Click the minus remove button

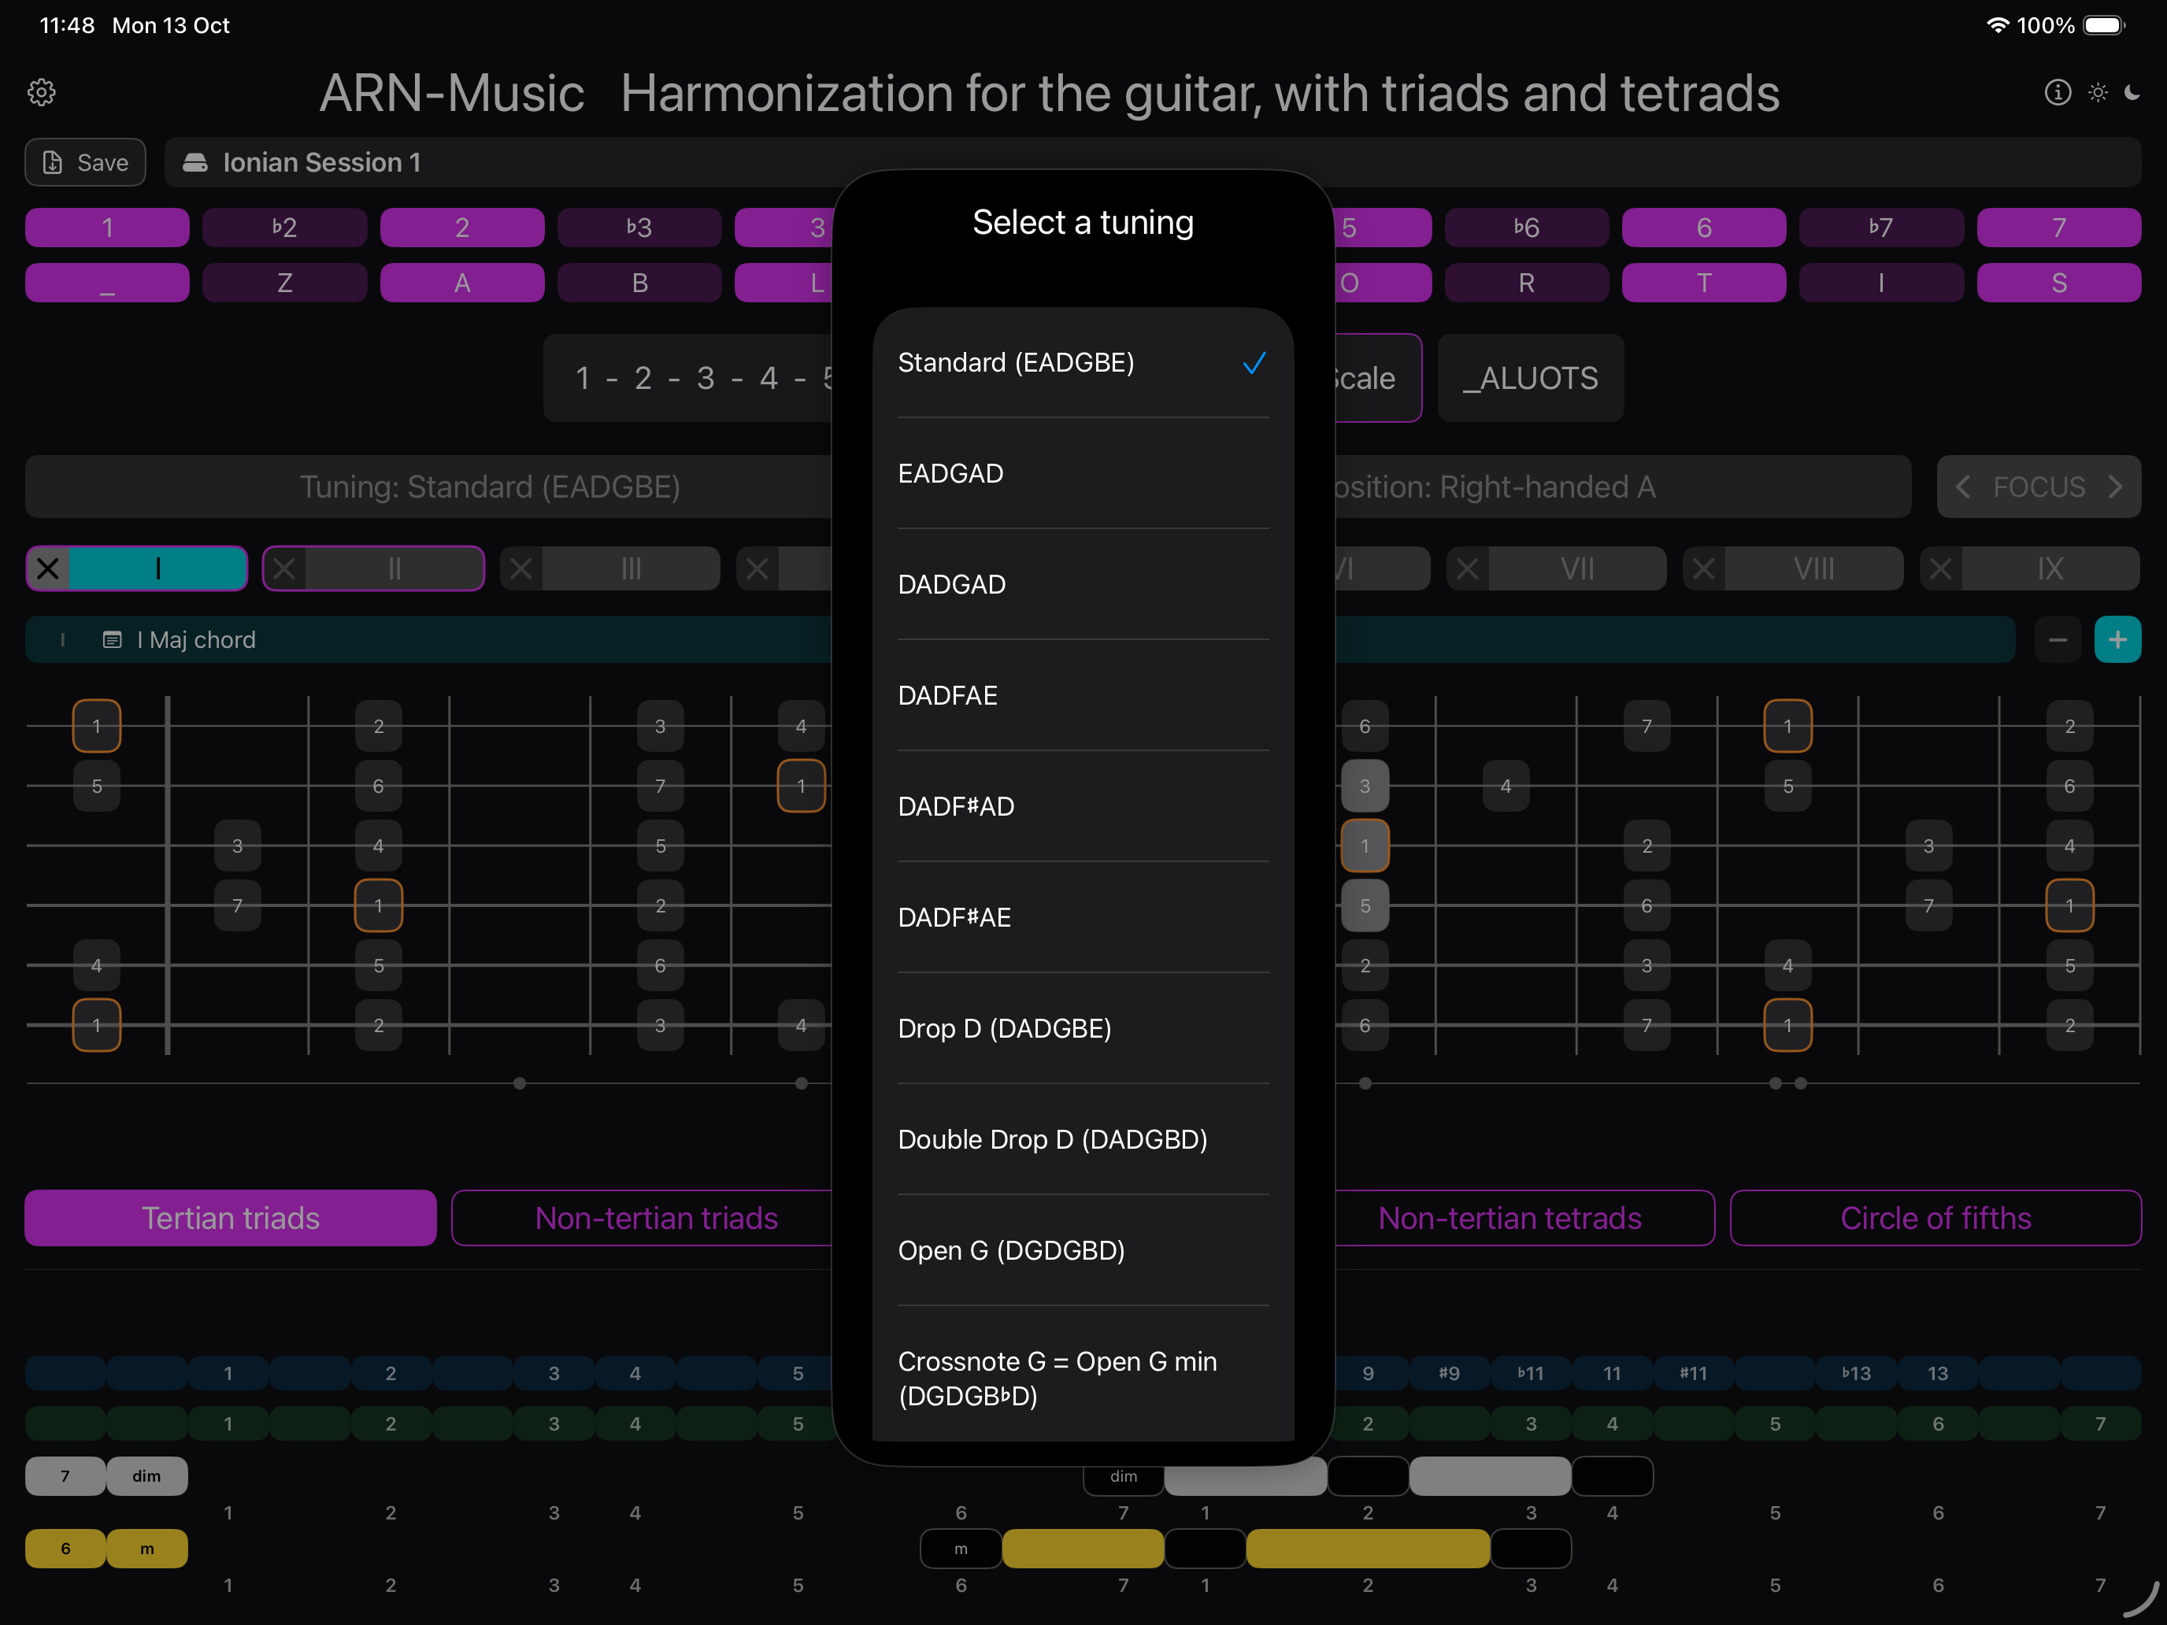point(2058,639)
